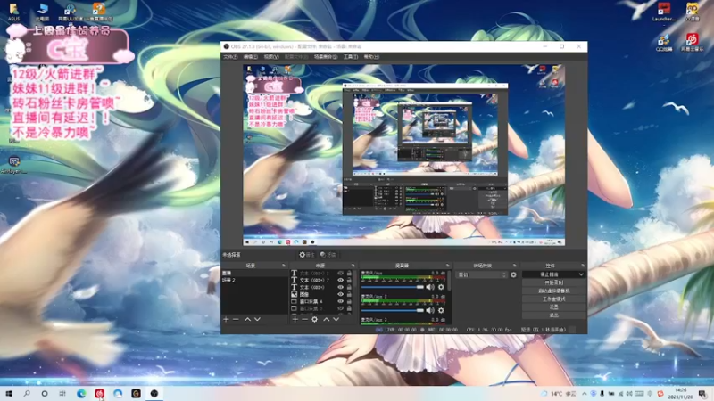The height and width of the screenshot is (401, 714).
Task: Click the start virtual camera button
Action: point(553,291)
